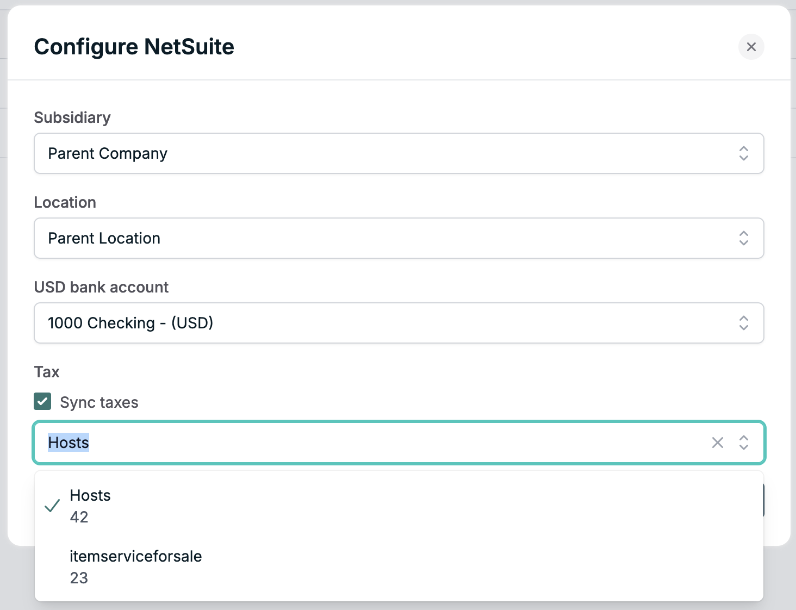Click the Configure NetSuite title
The width and height of the screenshot is (796, 610).
click(134, 47)
